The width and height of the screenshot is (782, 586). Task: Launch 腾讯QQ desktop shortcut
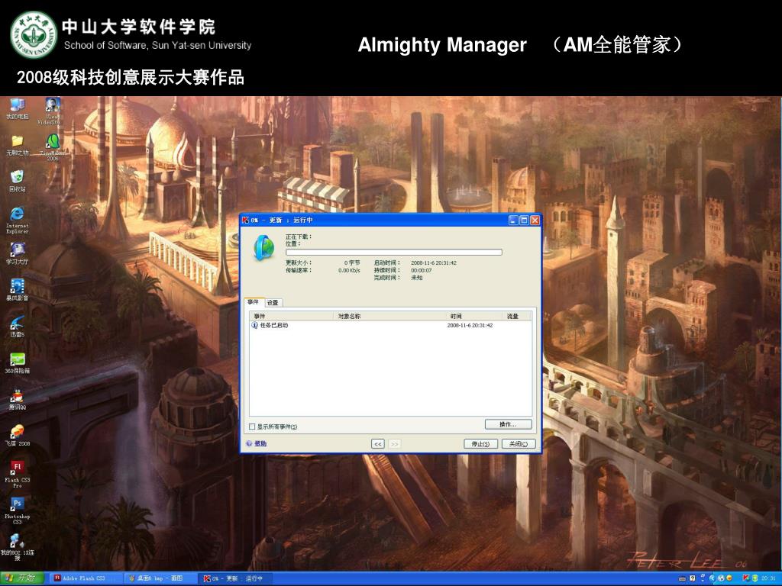click(x=17, y=399)
